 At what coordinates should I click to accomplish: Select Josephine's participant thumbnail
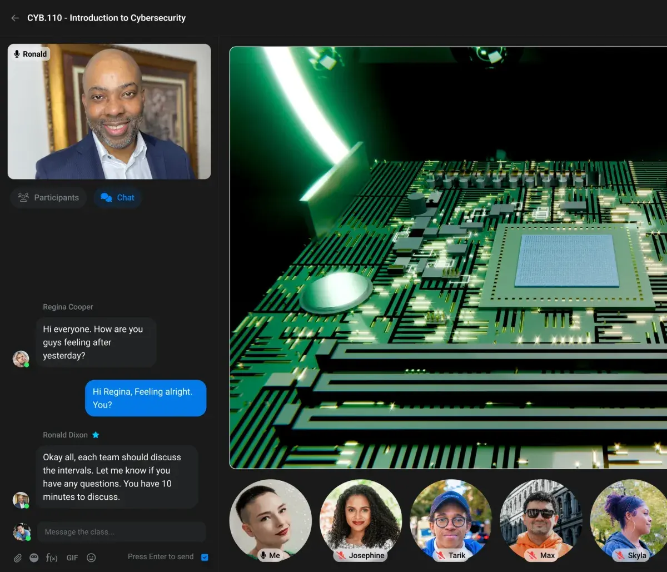[361, 520]
